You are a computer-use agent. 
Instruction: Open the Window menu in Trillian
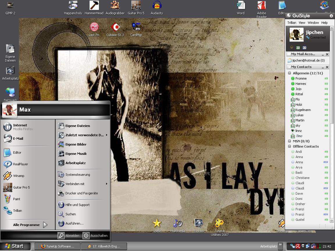coord(313,23)
